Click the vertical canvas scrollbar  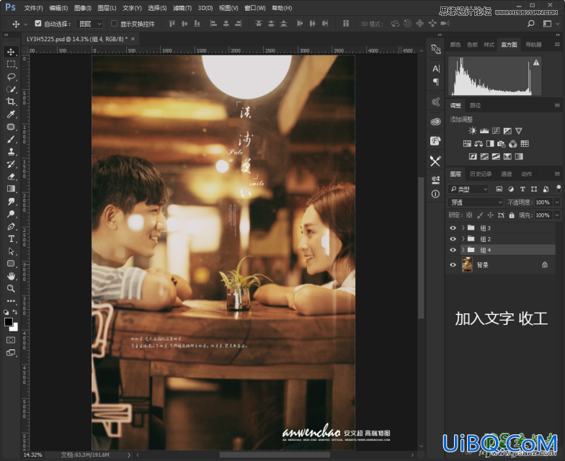[x=421, y=249]
